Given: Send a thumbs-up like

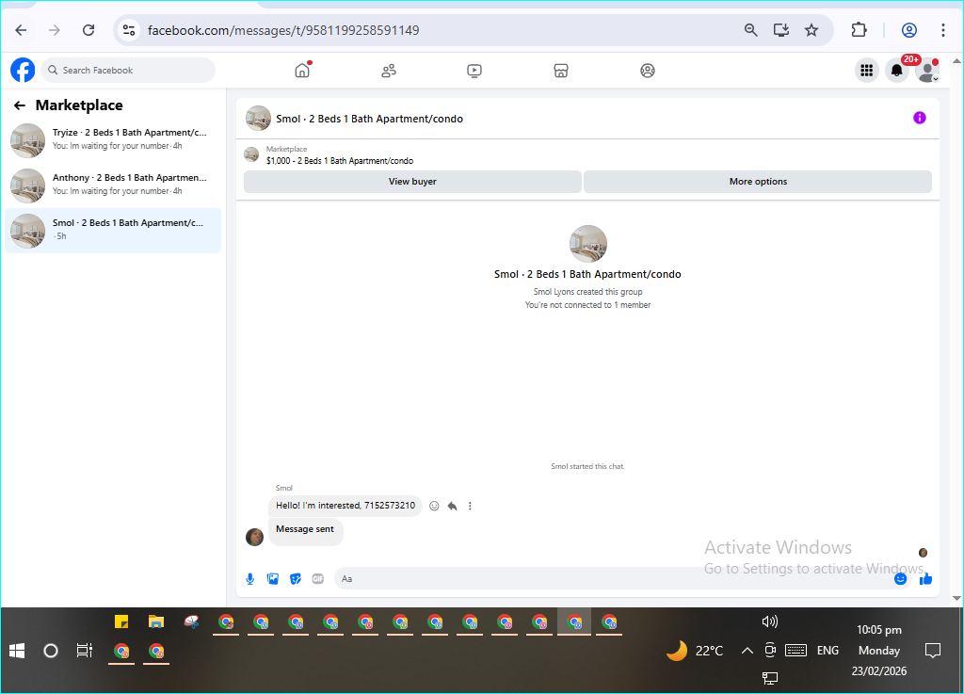Looking at the screenshot, I should [926, 579].
